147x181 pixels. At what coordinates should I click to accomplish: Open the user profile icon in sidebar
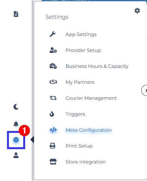coord(16,155)
